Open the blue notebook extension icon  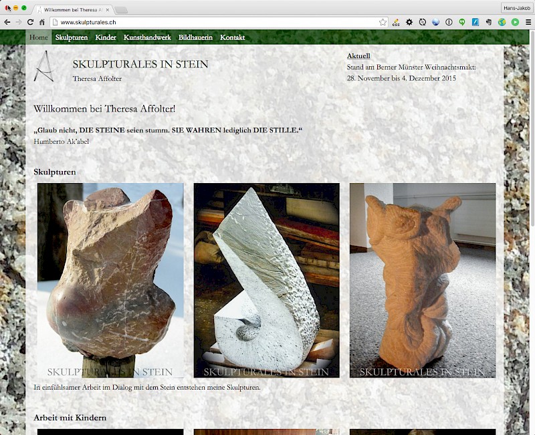(x=475, y=22)
